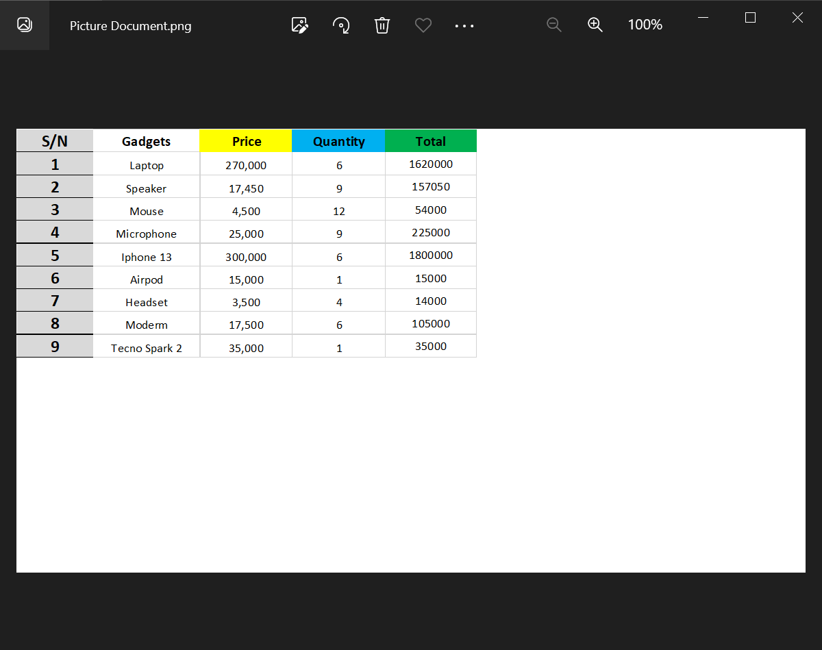This screenshot has height=650, width=822.
Task: Click the Iphone 13 row
Action: [x=146, y=257]
